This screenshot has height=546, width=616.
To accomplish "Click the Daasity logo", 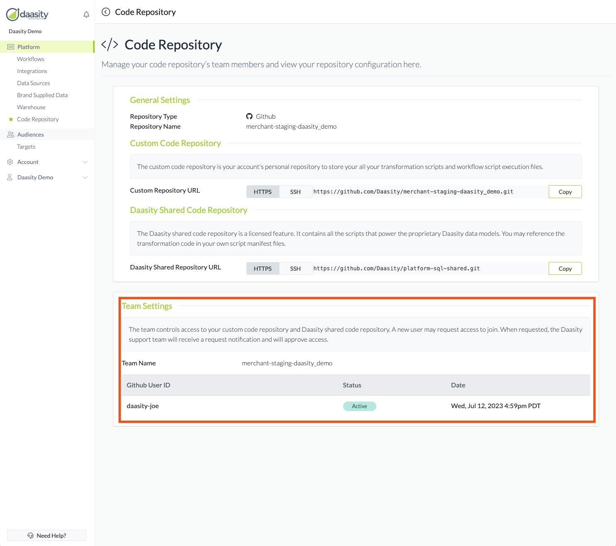I will point(27,15).
